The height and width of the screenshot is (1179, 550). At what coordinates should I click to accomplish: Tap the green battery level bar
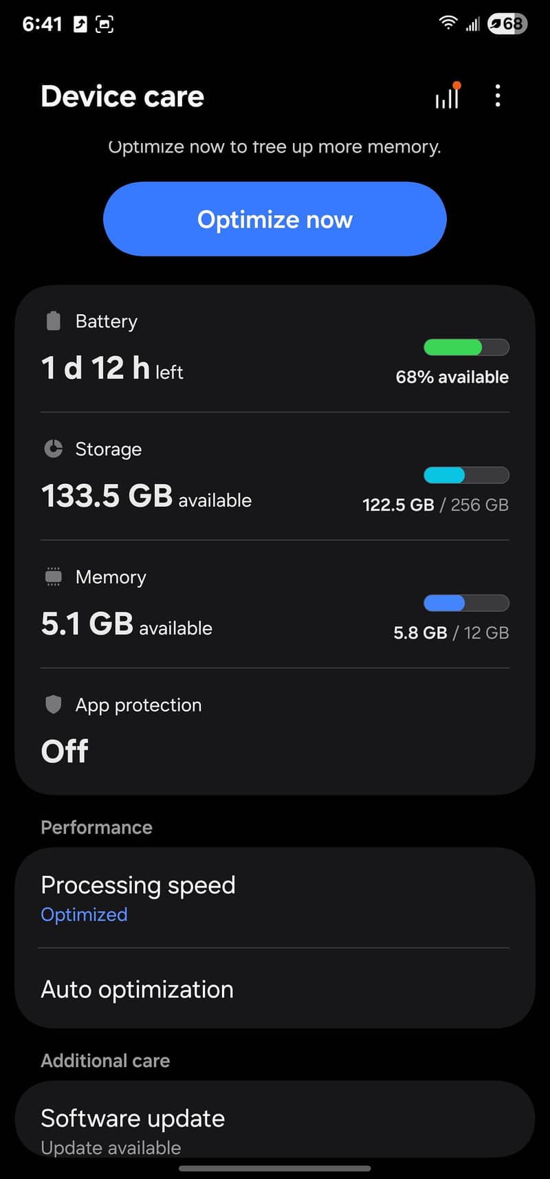466,347
